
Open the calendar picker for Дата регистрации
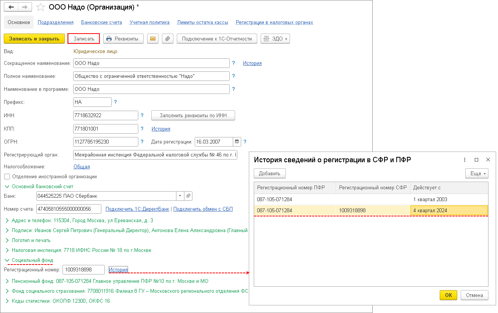237,142
